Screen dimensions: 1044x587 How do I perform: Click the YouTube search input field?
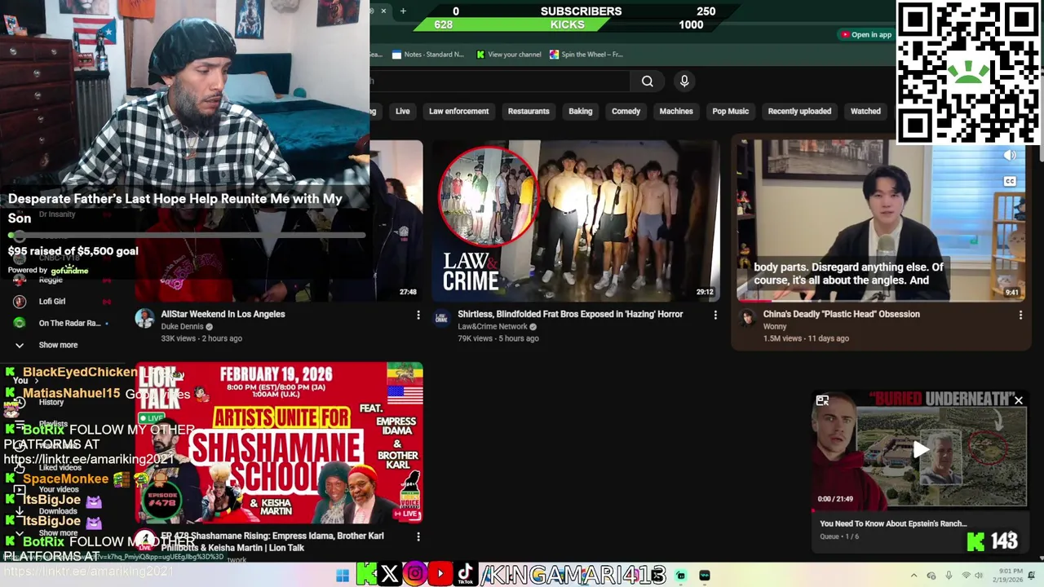coord(499,81)
